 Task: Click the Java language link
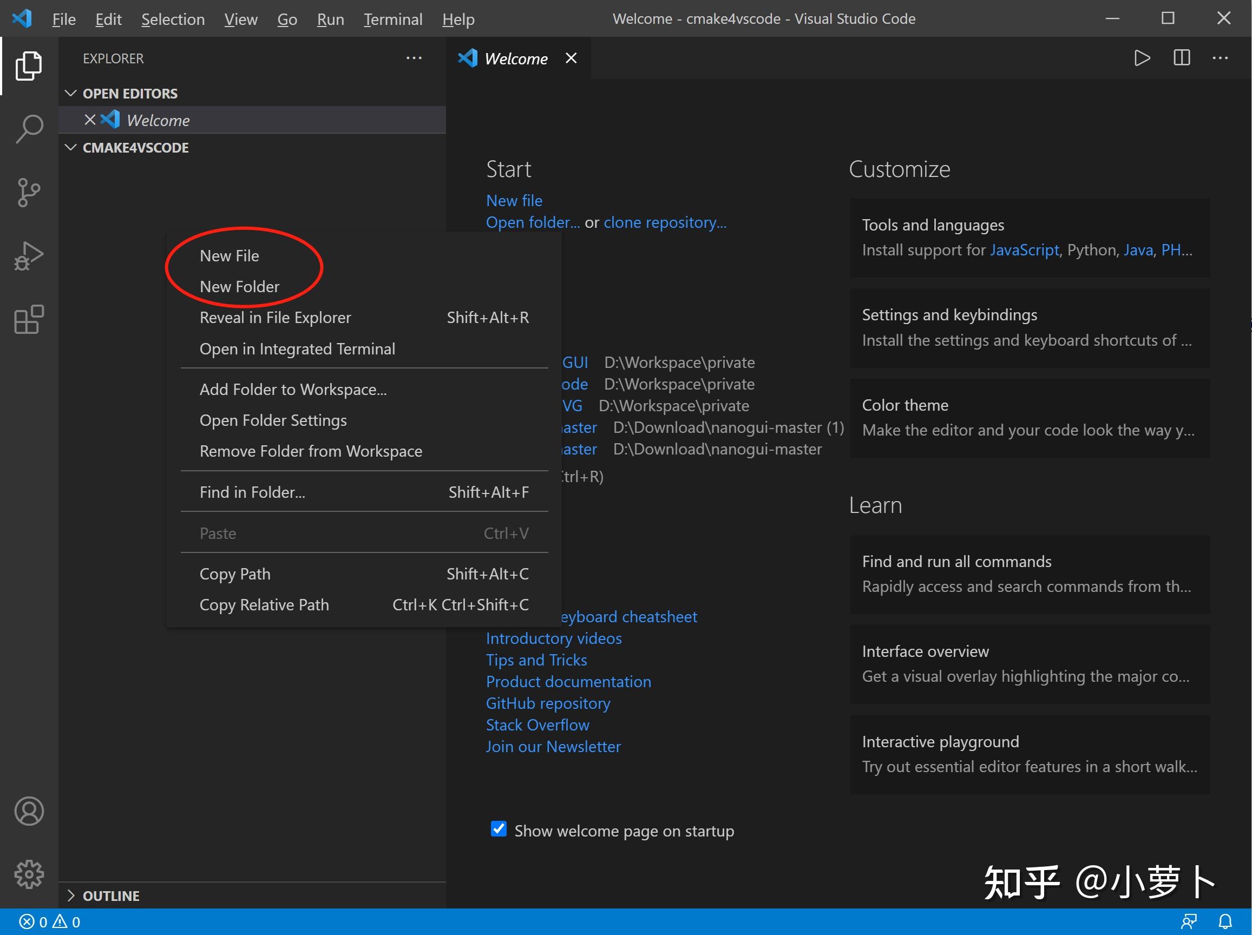[x=1138, y=251]
